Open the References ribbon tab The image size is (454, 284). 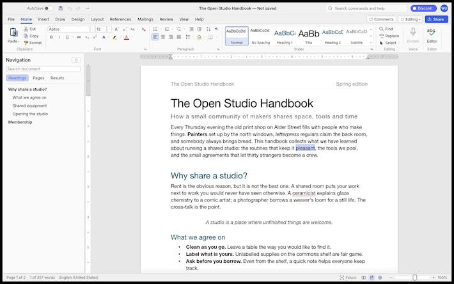tap(120, 19)
